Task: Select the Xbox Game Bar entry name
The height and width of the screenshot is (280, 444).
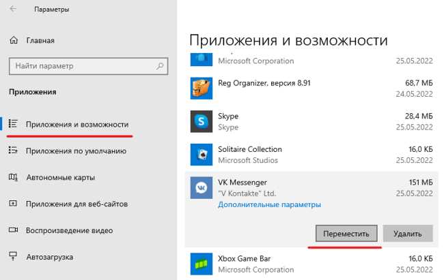Action: (244, 258)
